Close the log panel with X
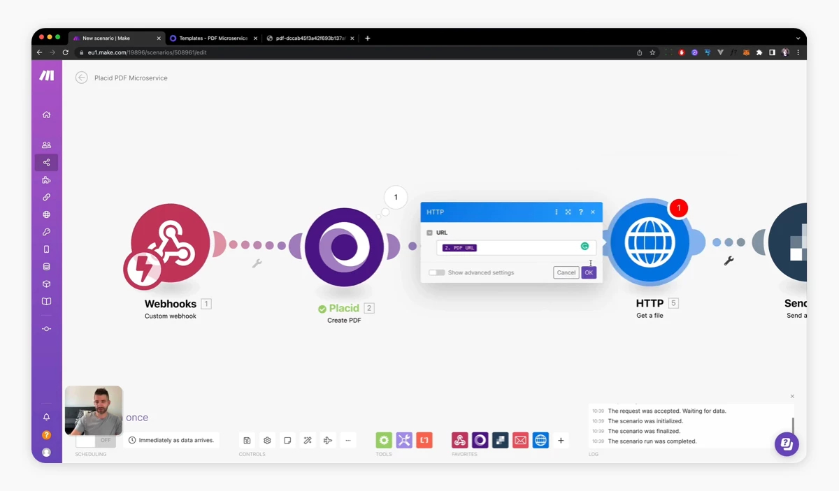Viewport: 839px width, 491px height. (x=792, y=397)
